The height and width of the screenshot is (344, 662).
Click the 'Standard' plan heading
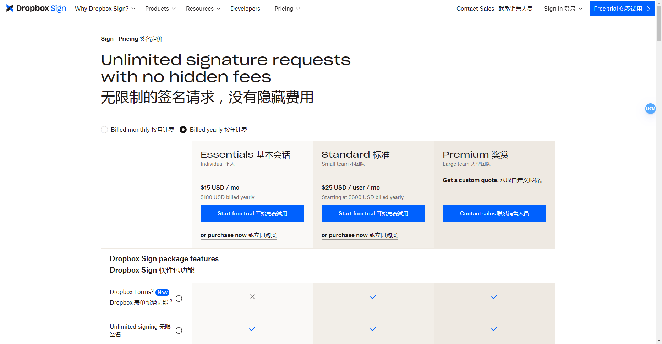(356, 155)
